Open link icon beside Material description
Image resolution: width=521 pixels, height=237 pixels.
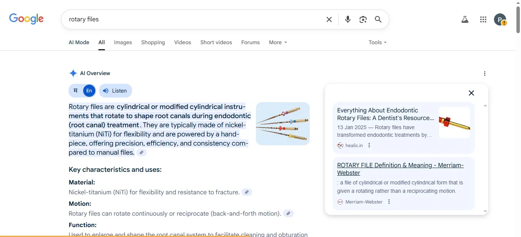click(247, 192)
